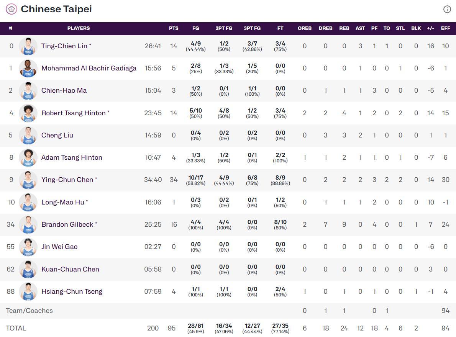
Task: Click the Team/Coaches row label
Action: tap(30, 311)
